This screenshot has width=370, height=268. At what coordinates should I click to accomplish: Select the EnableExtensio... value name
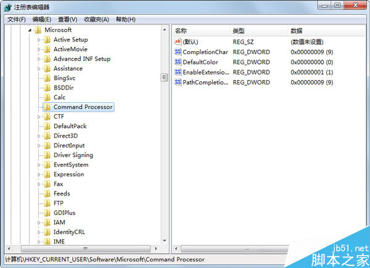(206, 72)
